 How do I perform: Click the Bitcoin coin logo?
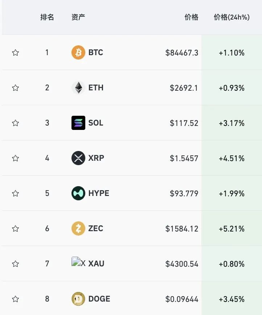point(78,52)
